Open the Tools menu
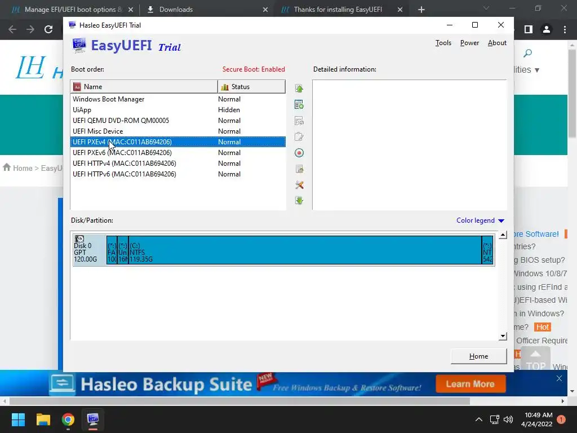577x433 pixels. coord(443,43)
